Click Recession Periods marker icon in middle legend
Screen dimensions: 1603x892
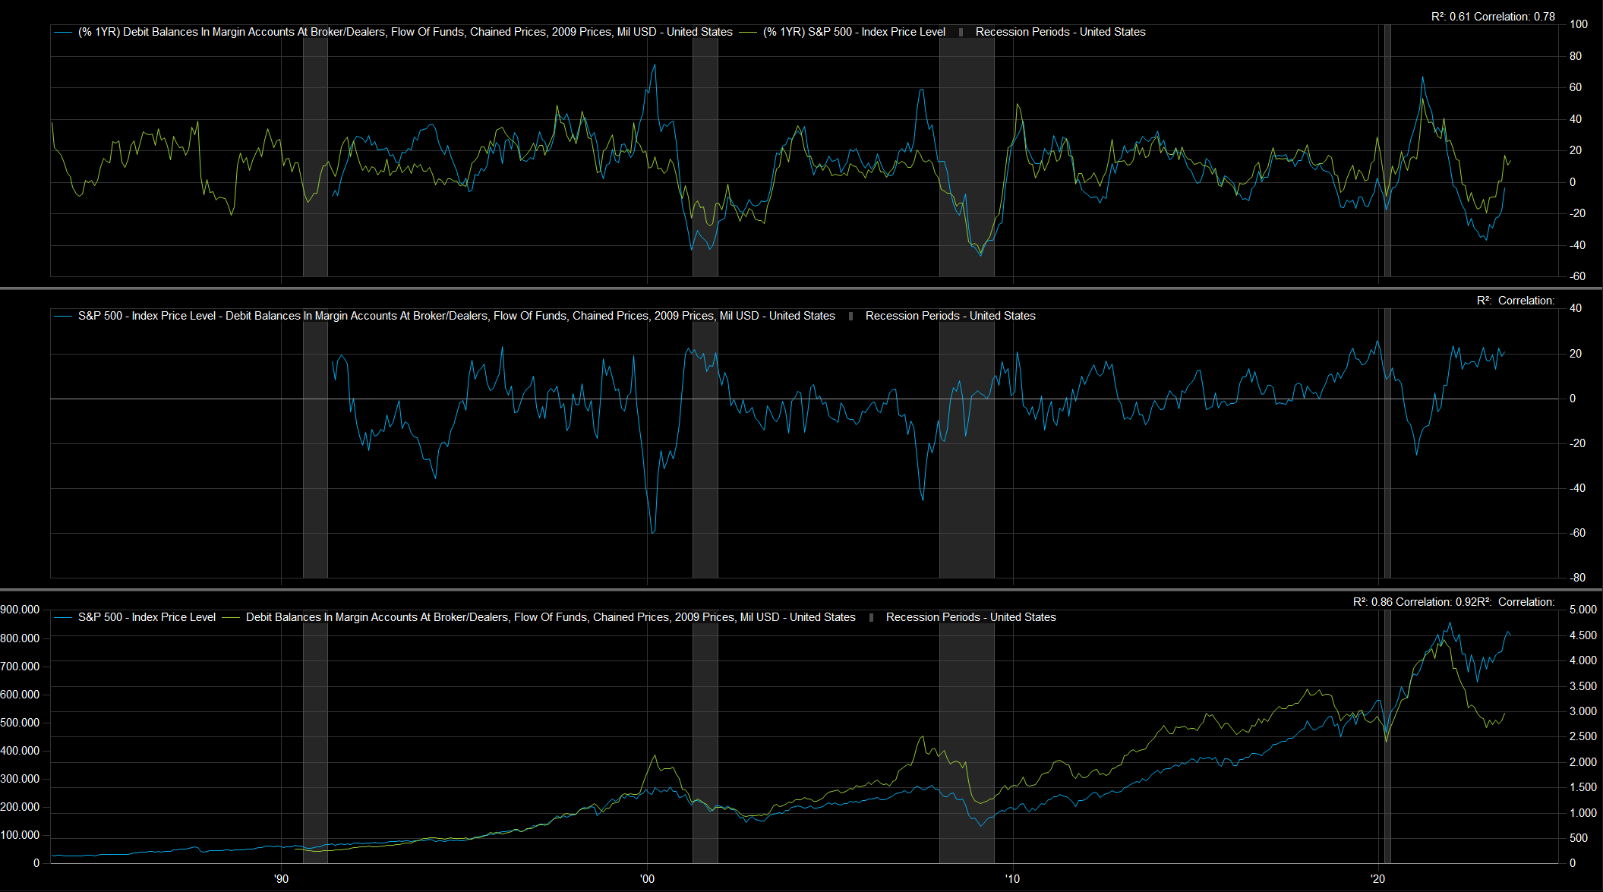851,317
